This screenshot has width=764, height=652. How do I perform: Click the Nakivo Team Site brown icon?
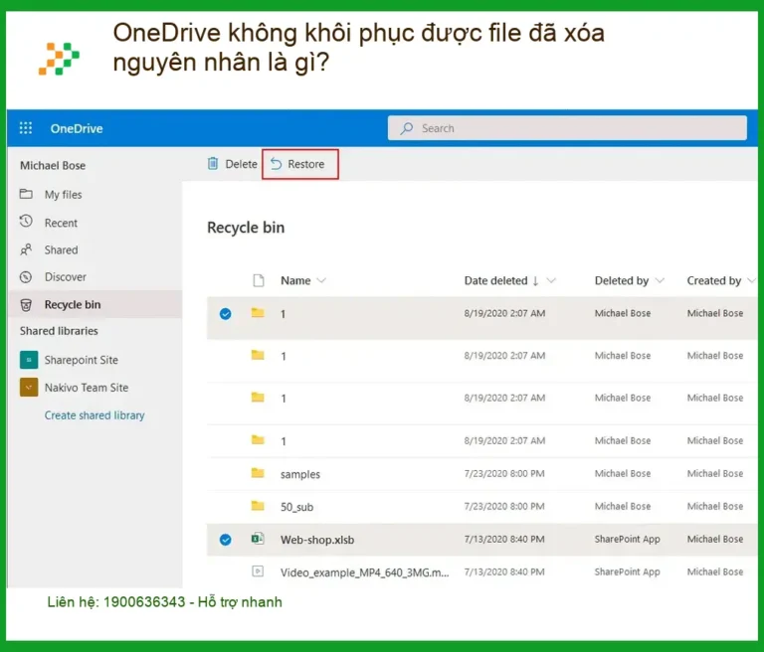click(x=29, y=388)
